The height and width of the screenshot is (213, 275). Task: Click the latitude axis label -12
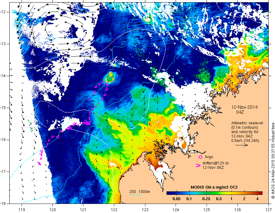[3, 12]
